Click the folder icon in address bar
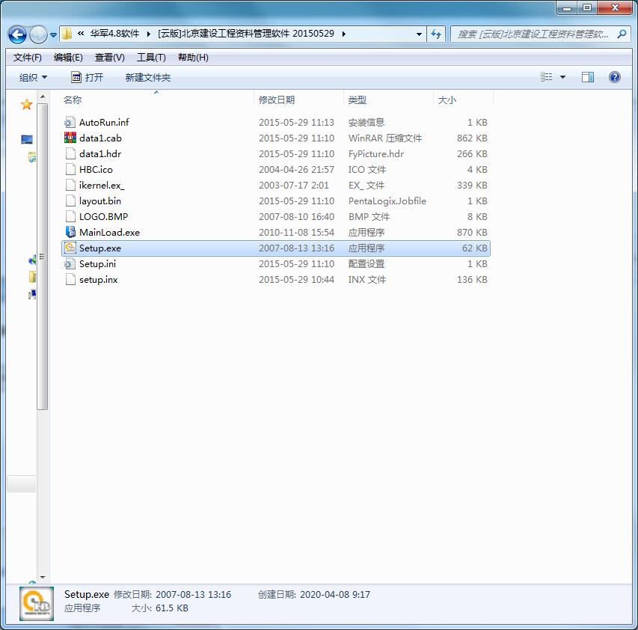The height and width of the screenshot is (630, 638). 67,34
